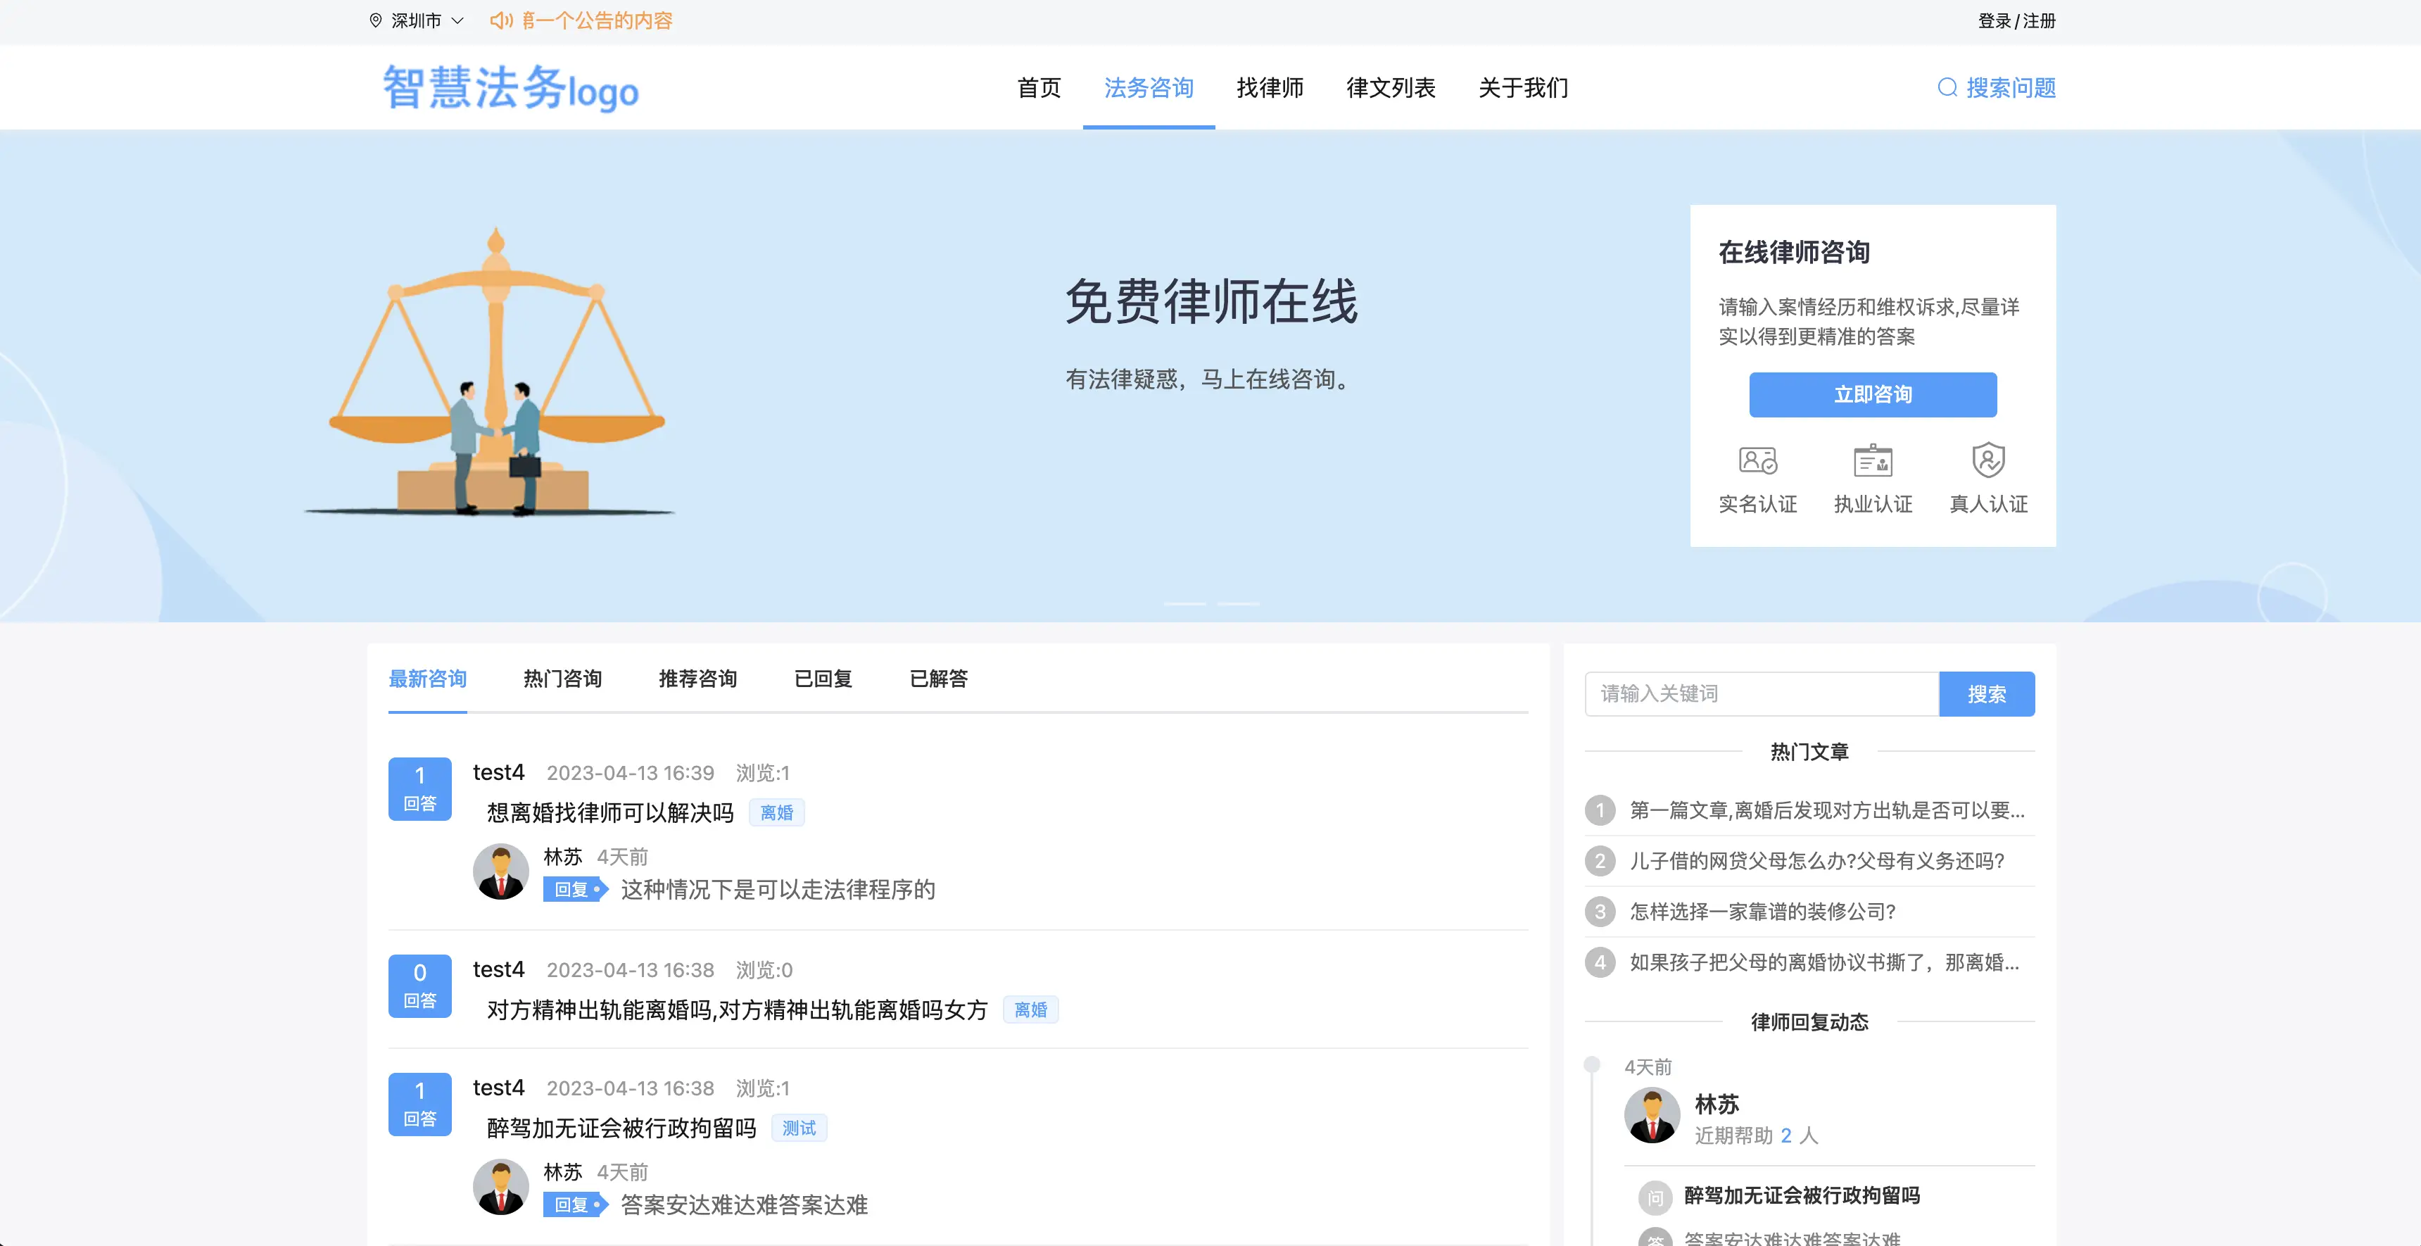Click 林苏's avatar beside reply 答案安达难达难答案达难
The height and width of the screenshot is (1246, 2421).
coord(500,1187)
